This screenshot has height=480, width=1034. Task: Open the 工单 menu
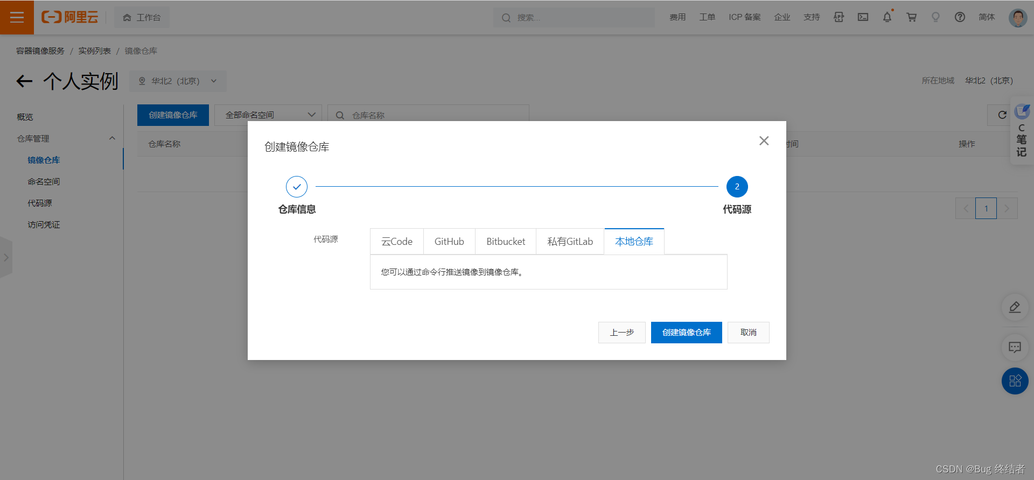[707, 17]
